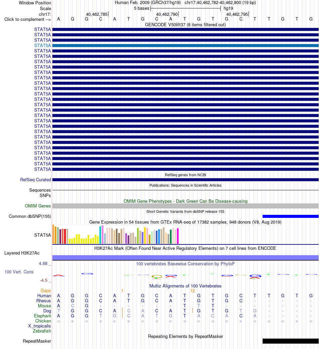Viewport: 319px width, 349px height.
Task: Click the OMIM Genes label
Action: 38,206
